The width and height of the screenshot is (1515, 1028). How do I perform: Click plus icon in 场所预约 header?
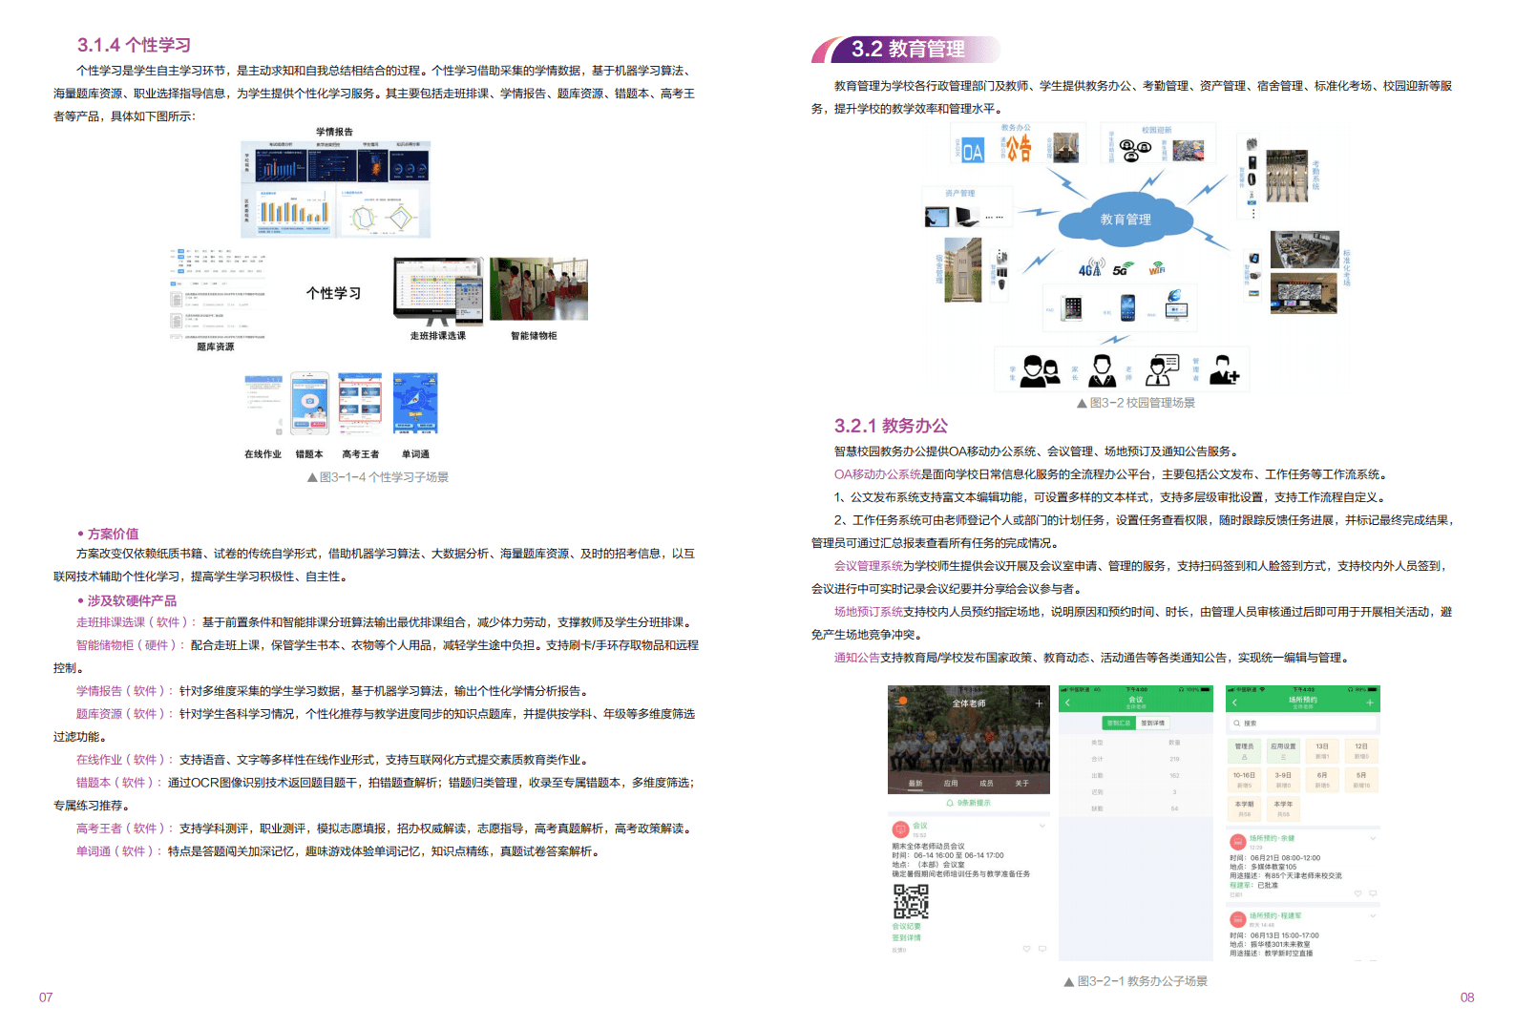[1369, 703]
